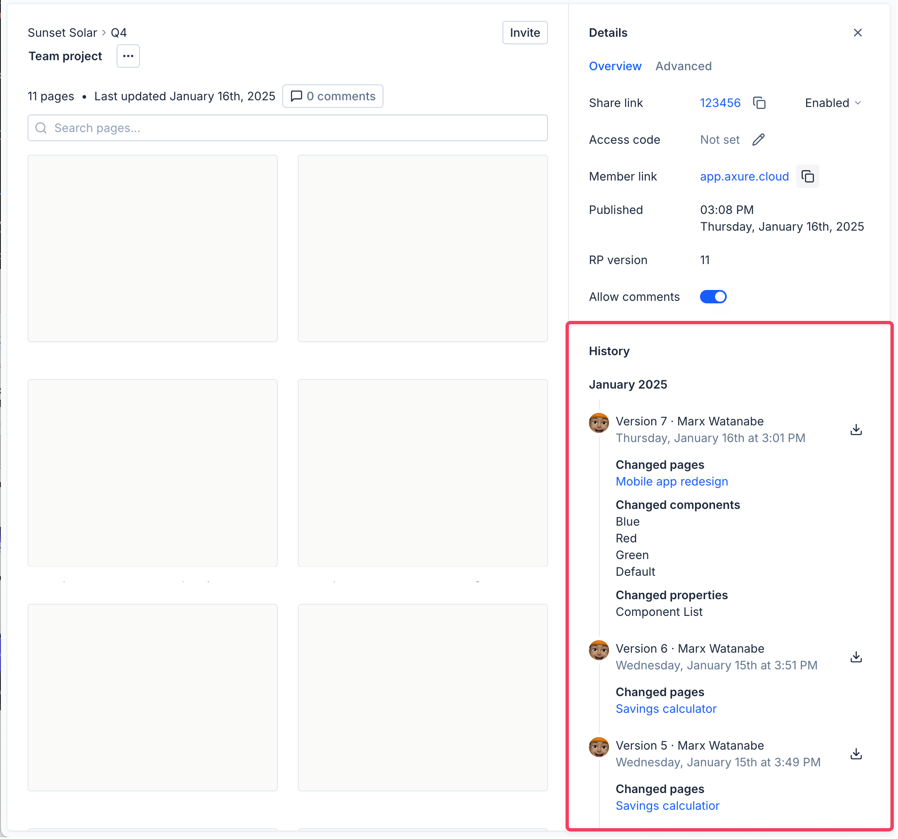898x839 pixels.
Task: Open the Savings calculator link in Version 6
Action: (666, 709)
